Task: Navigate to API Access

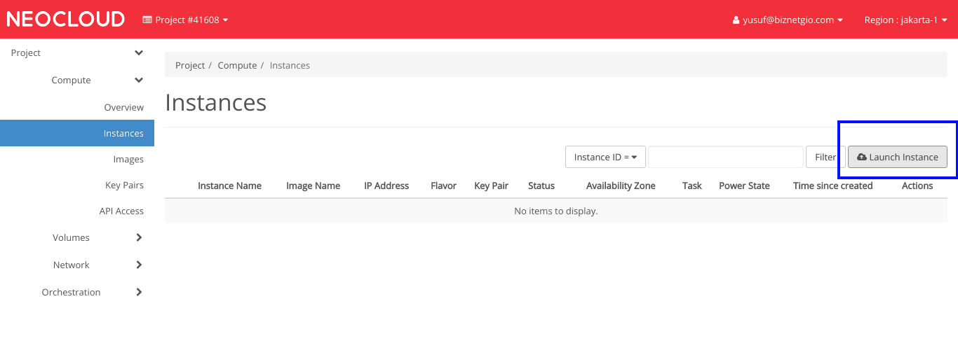Action: coord(121,211)
